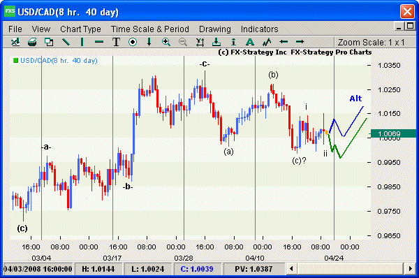Click the 04/24 date axis label
Viewport: 419px width, 278px height.
[x=334, y=258]
